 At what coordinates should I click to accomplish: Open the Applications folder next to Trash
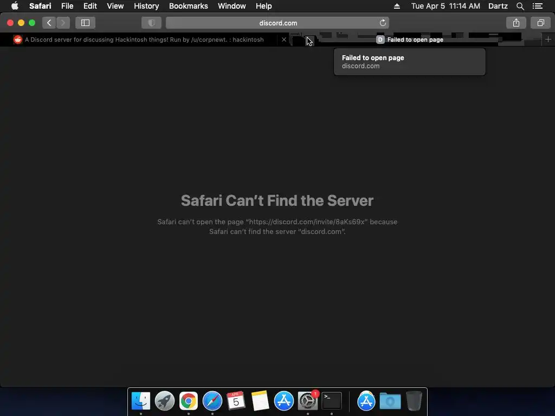point(366,401)
